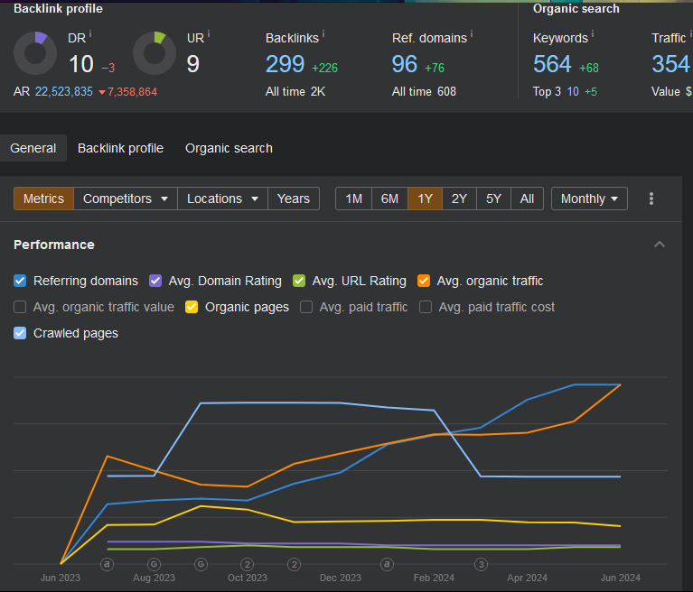
Task: Switch to the Organic search tab
Action: pos(229,148)
